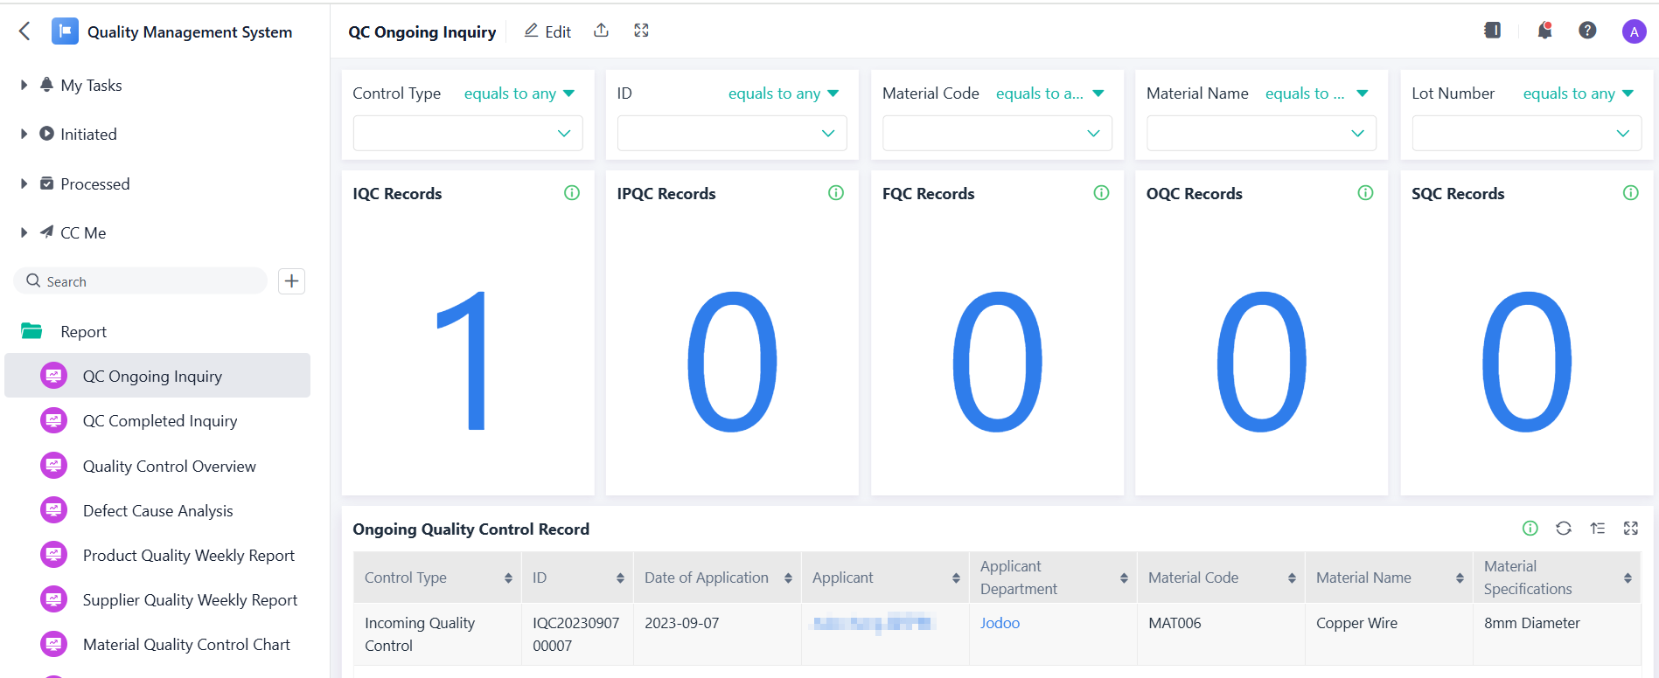1659x678 pixels.
Task: Select Defect Cause Analysis in the sidebar
Action: click(157, 511)
